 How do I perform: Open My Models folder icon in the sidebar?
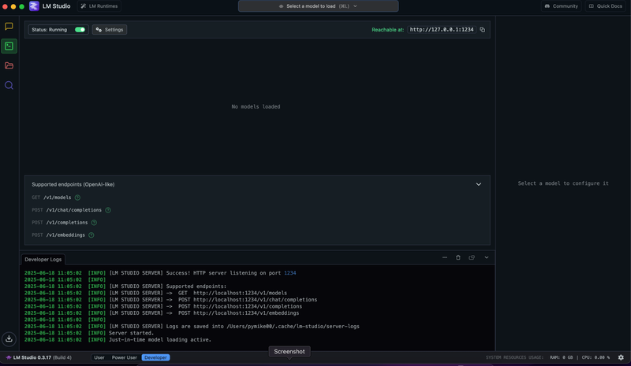pyautogui.click(x=9, y=65)
